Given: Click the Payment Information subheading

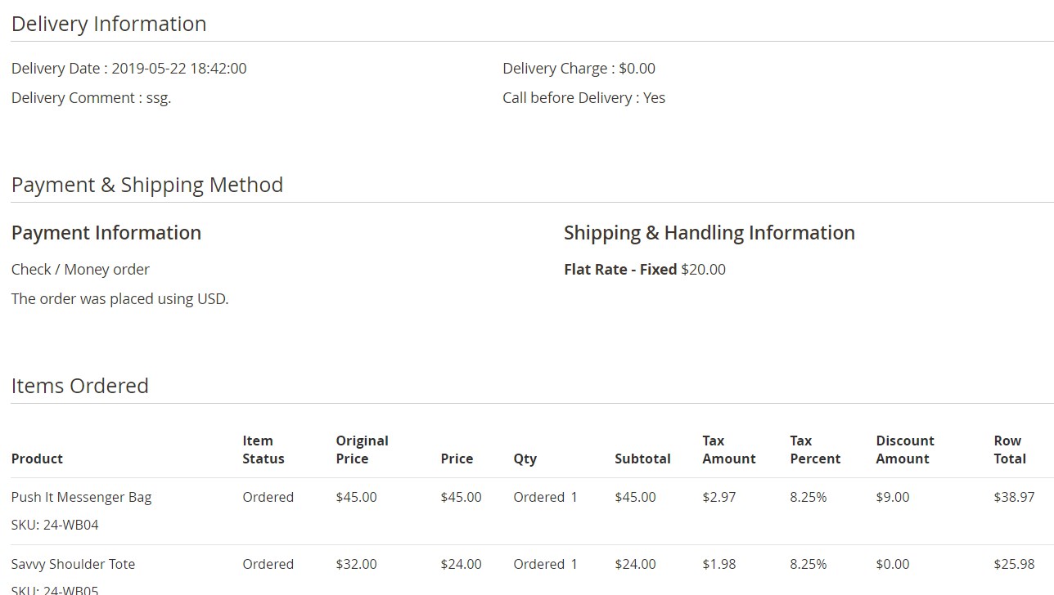Looking at the screenshot, I should pyautogui.click(x=106, y=233).
